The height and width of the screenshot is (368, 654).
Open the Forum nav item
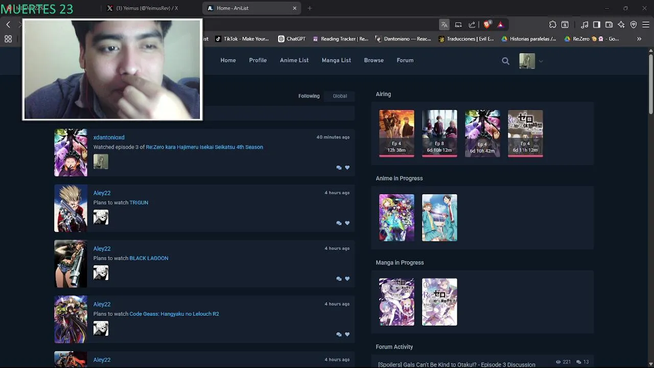pos(405,60)
